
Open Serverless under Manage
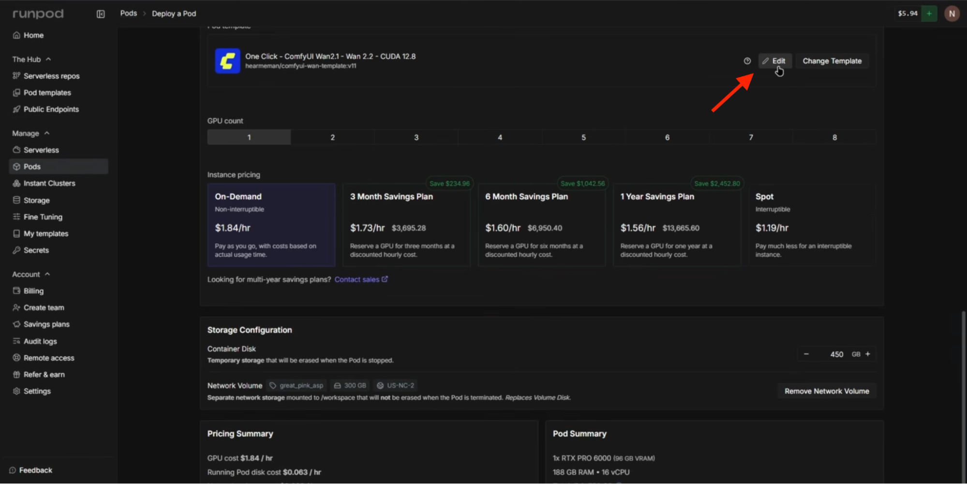point(36,150)
